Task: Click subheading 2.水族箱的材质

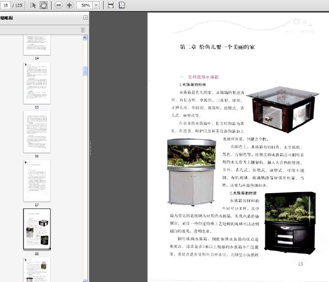Action: (x=243, y=193)
